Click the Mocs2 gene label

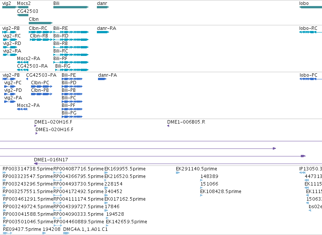tap(23, 3)
